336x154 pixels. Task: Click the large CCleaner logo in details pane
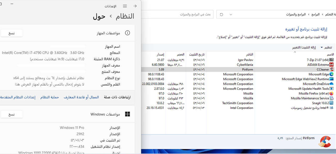pyautogui.click(x=324, y=142)
